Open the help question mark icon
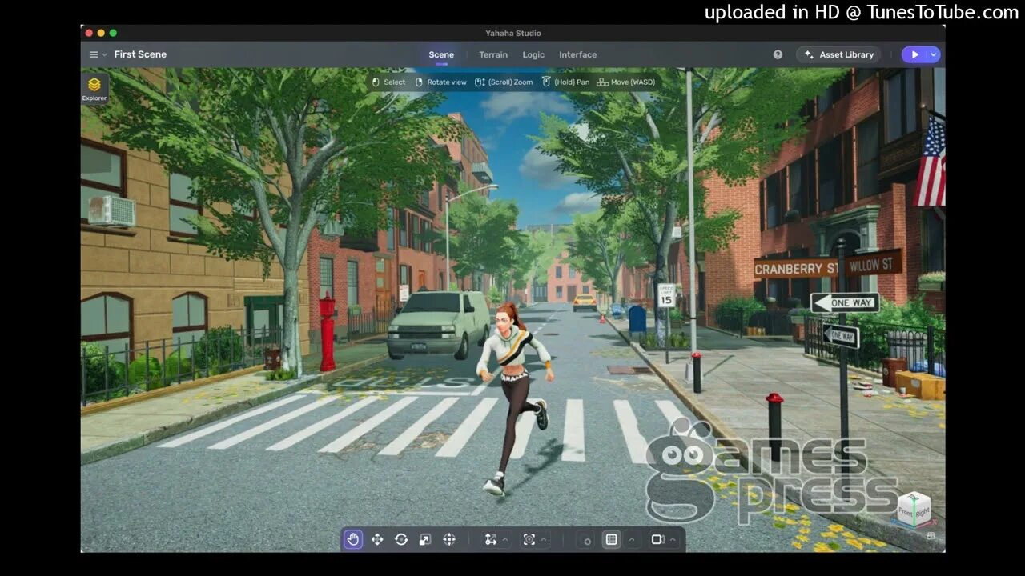The width and height of the screenshot is (1025, 576). 778,54
